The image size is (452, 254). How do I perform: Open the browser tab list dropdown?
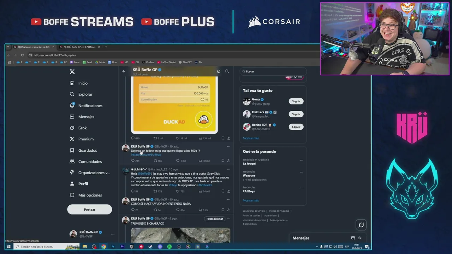coord(8,47)
